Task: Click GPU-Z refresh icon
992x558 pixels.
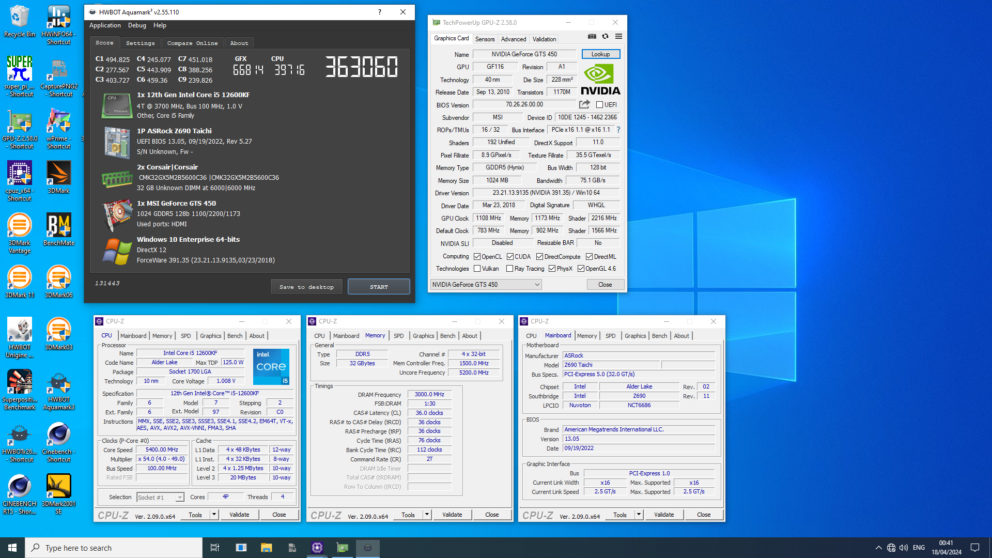Action: [605, 36]
